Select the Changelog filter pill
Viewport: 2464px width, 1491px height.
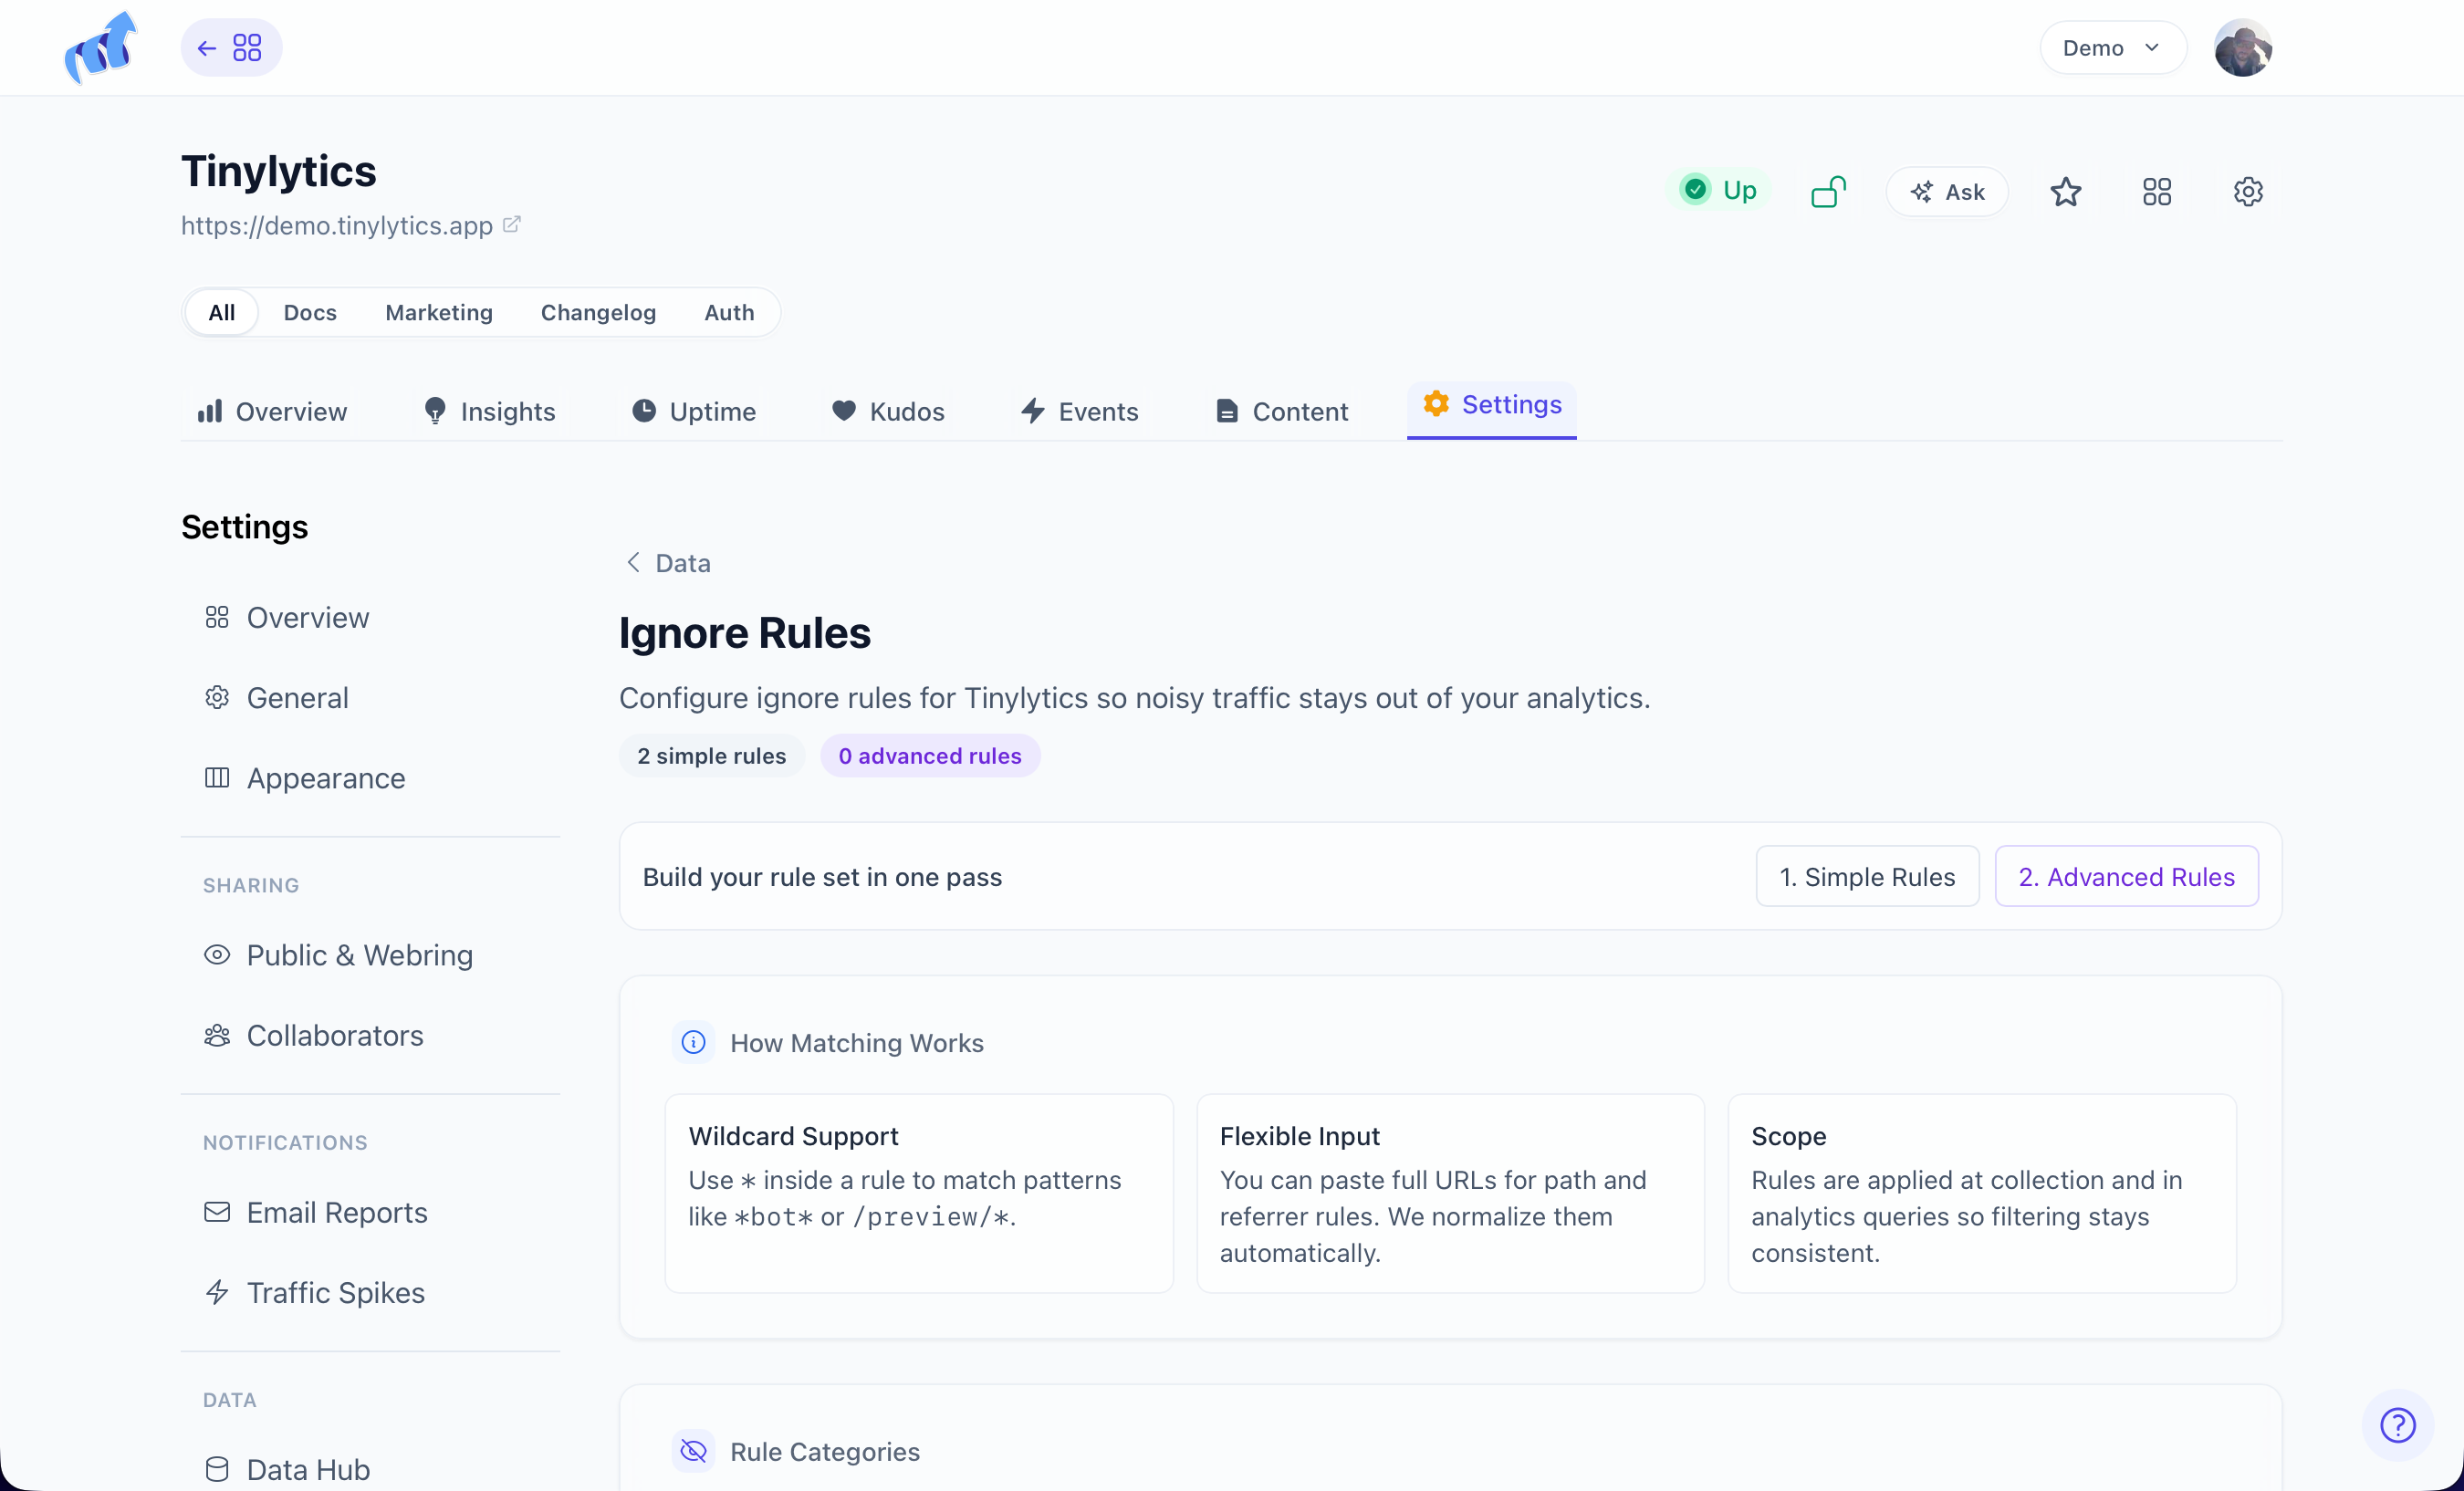(x=598, y=313)
